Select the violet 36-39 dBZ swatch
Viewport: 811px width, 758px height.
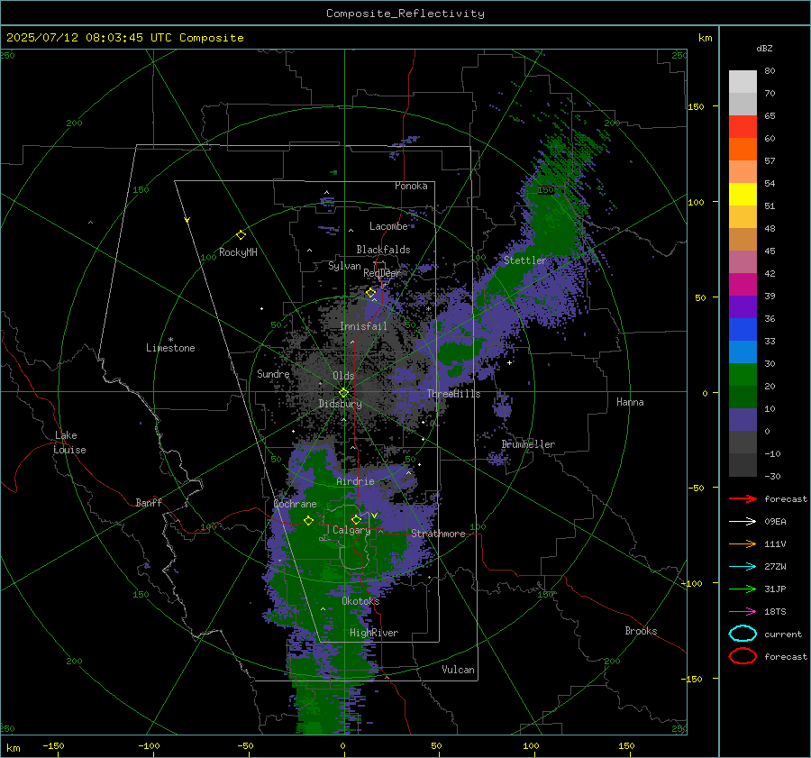(743, 307)
